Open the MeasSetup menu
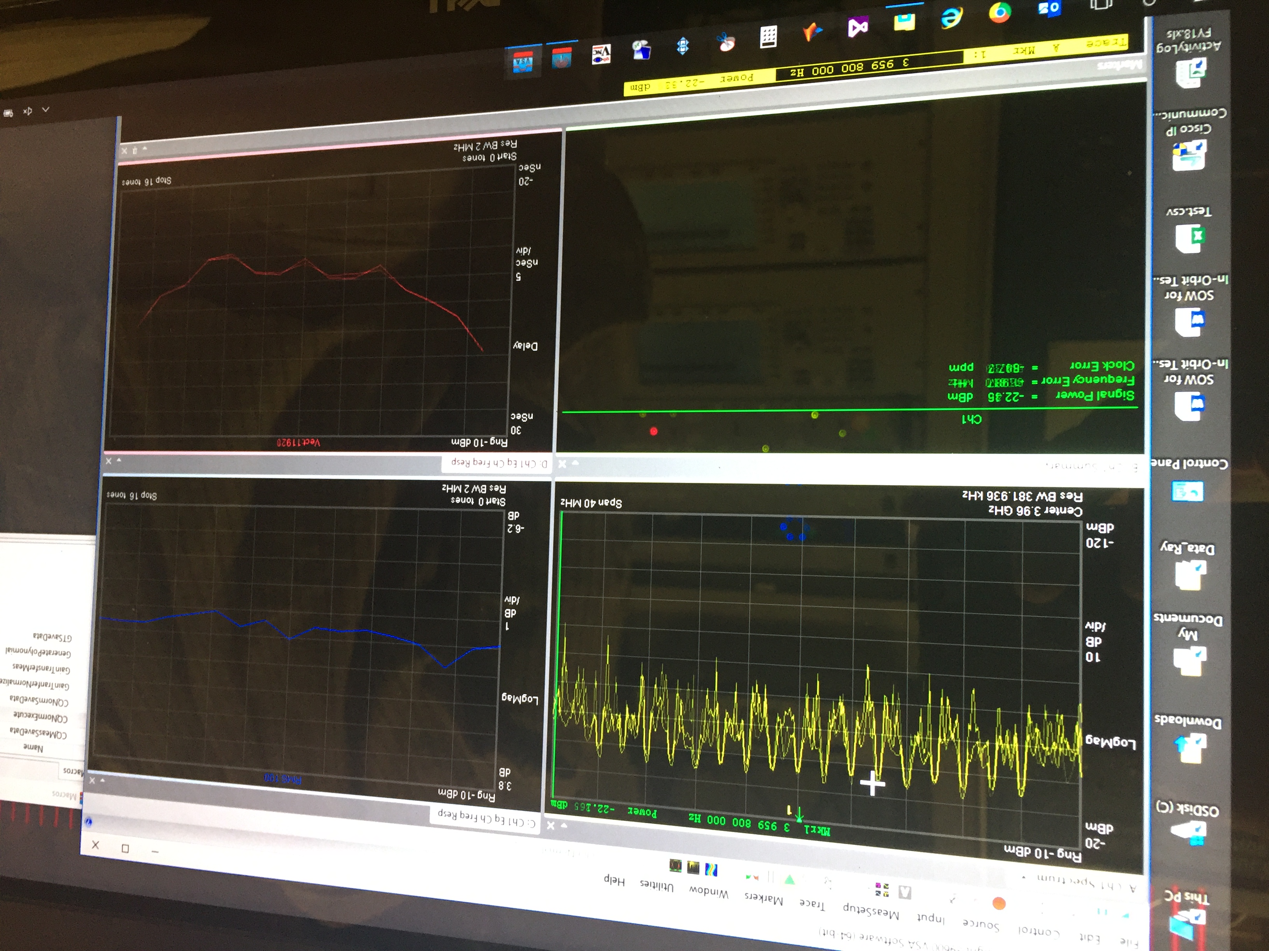Viewport: 1269px width, 951px height. coord(870,910)
